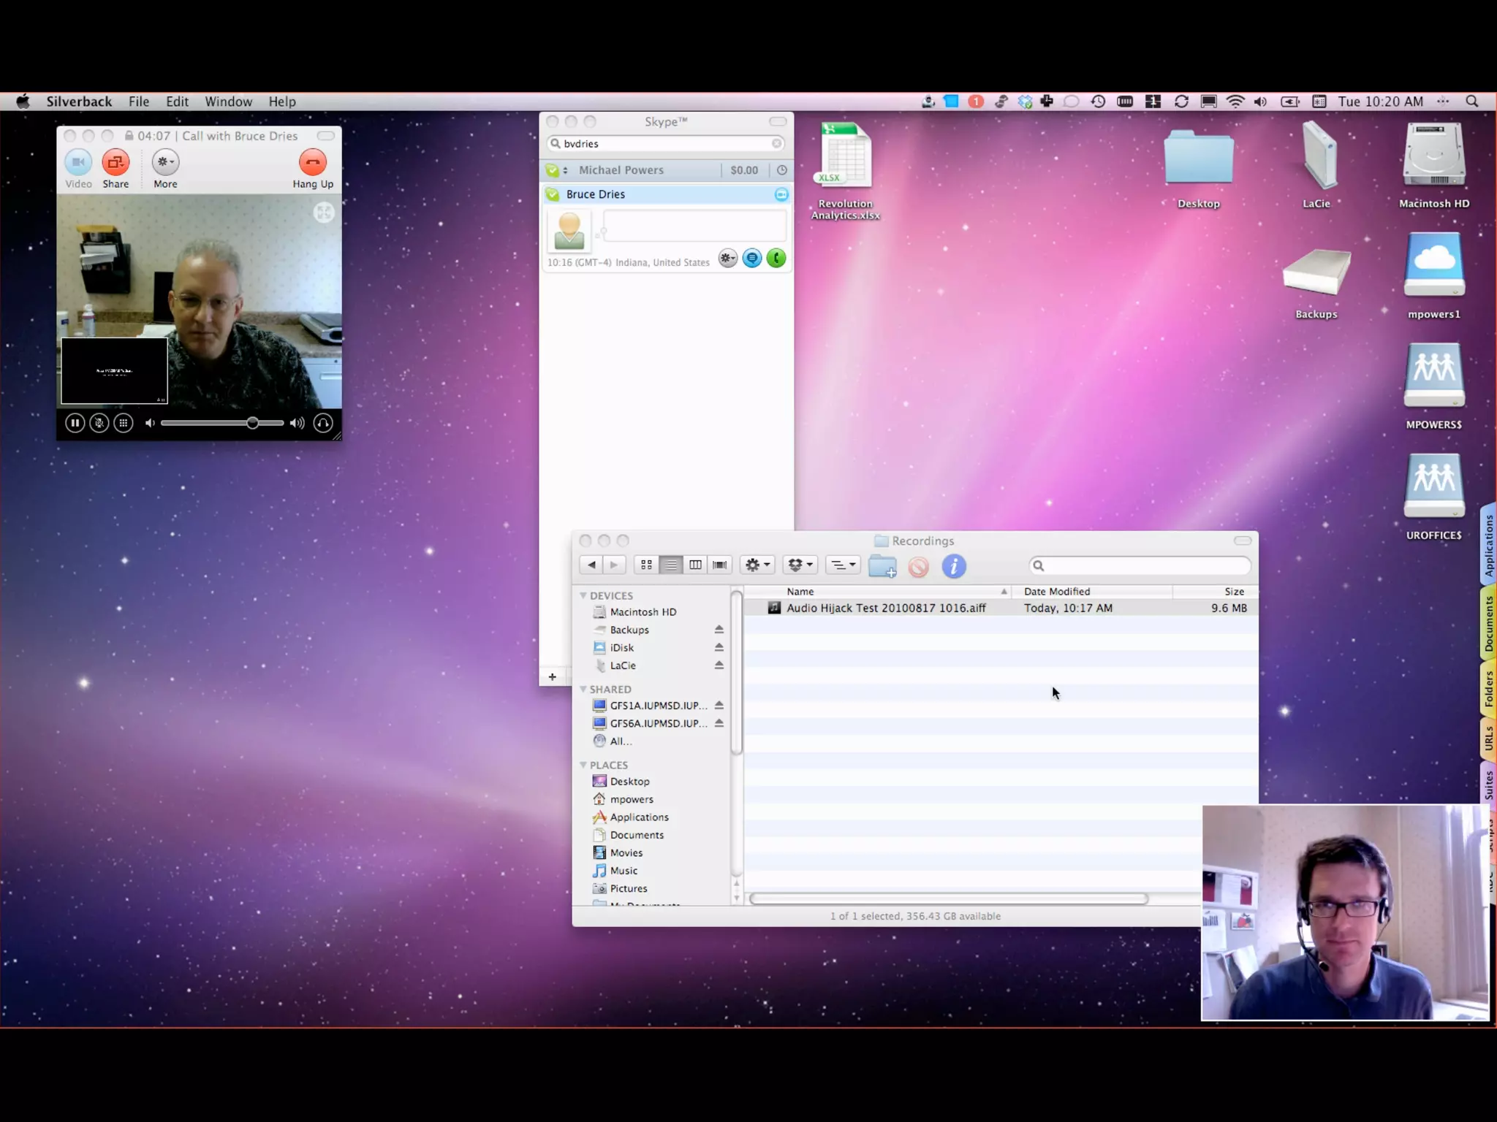Adjust the call volume slider
This screenshot has height=1122, width=1497.
pyautogui.click(x=252, y=423)
